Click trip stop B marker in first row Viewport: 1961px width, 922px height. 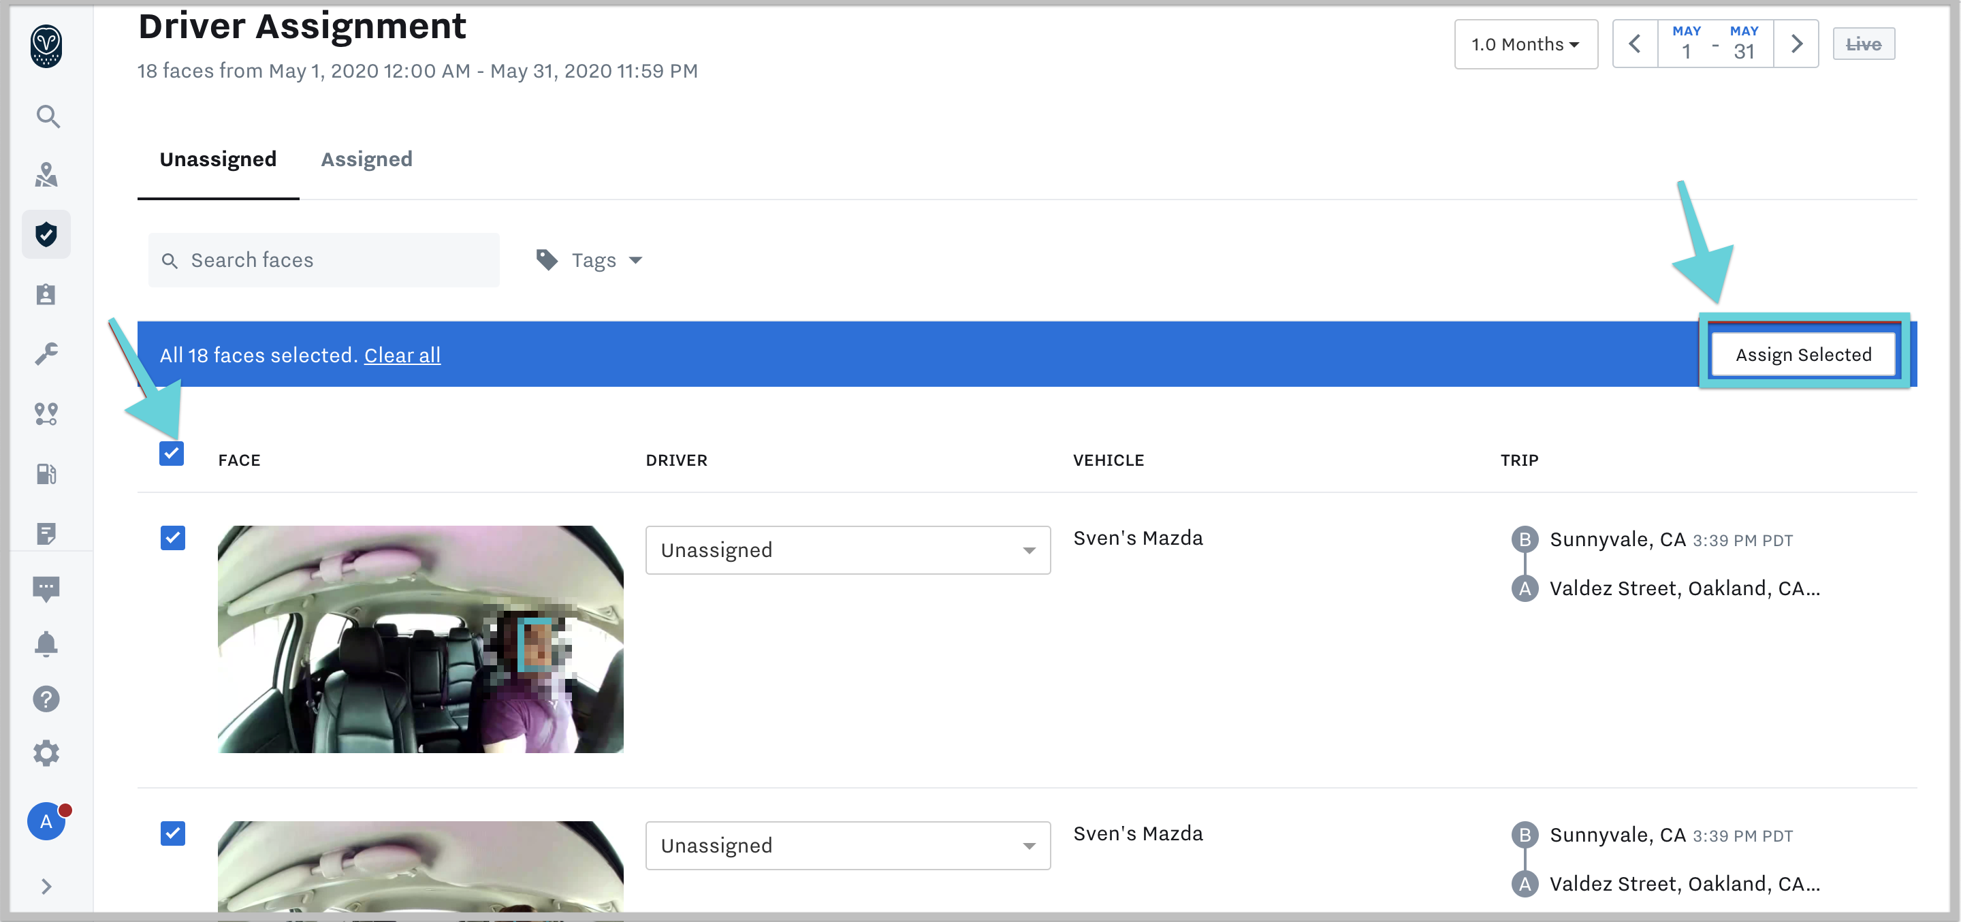tap(1525, 540)
